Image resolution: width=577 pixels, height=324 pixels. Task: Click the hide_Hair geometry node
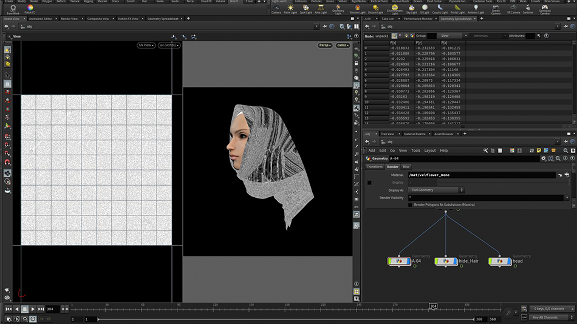pyautogui.click(x=446, y=261)
